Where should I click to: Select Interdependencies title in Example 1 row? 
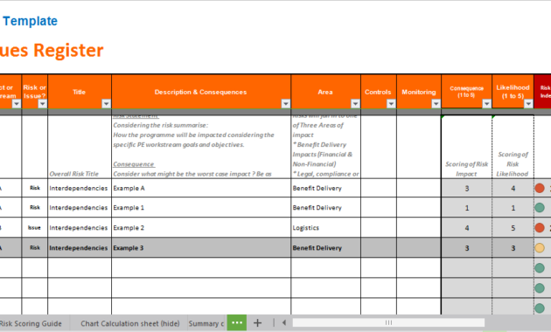coord(80,207)
